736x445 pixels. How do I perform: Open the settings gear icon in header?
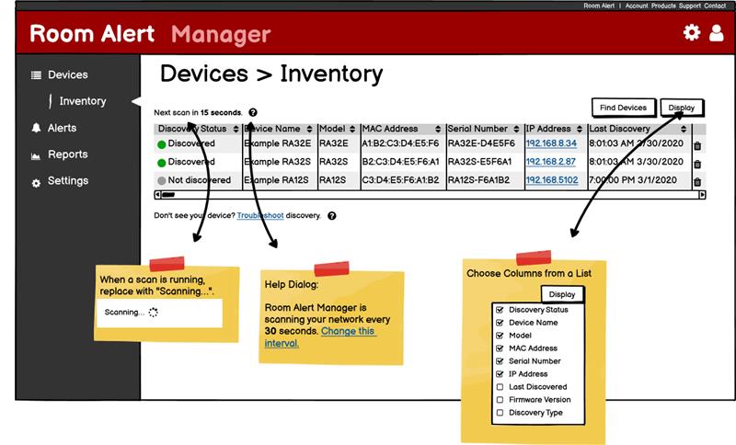691,33
